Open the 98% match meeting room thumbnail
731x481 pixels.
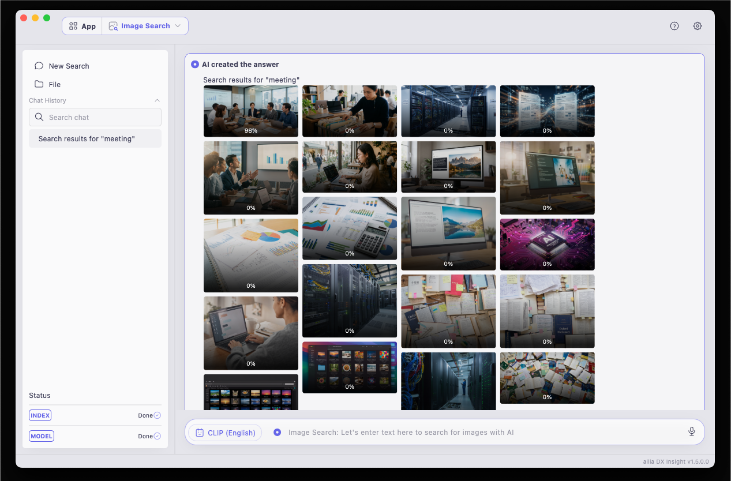[251, 111]
